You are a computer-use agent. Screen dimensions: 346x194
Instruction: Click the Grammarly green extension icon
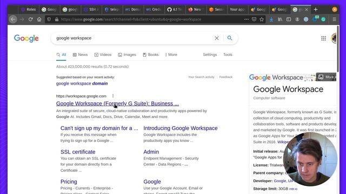pos(323,19)
